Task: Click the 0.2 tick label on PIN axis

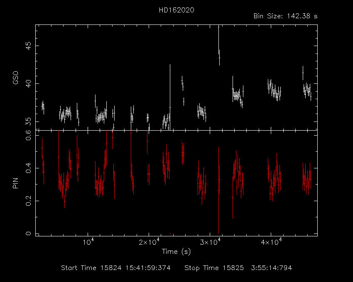Action: (28, 201)
